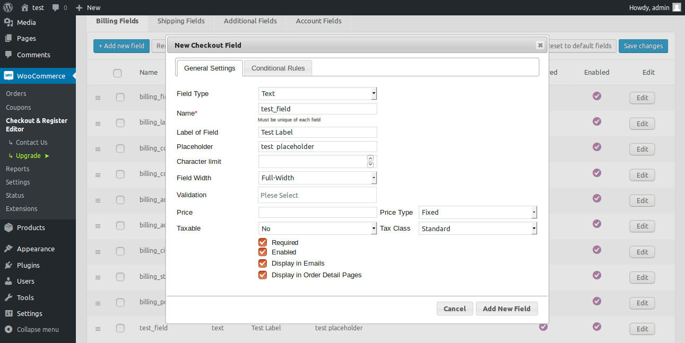Open the Taxable dropdown

point(317,228)
